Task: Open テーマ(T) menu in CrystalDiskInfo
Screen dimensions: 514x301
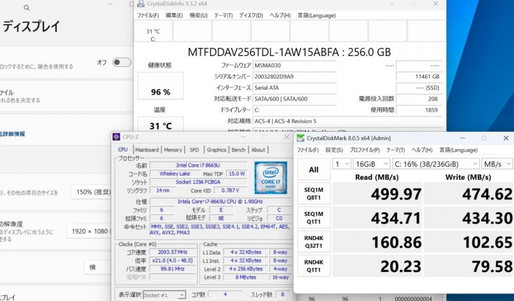Action: pyautogui.click(x=223, y=15)
